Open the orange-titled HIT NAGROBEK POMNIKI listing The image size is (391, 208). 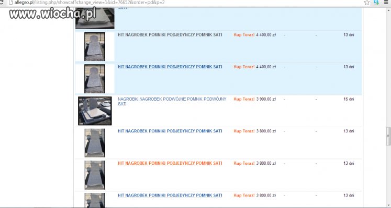(170, 163)
